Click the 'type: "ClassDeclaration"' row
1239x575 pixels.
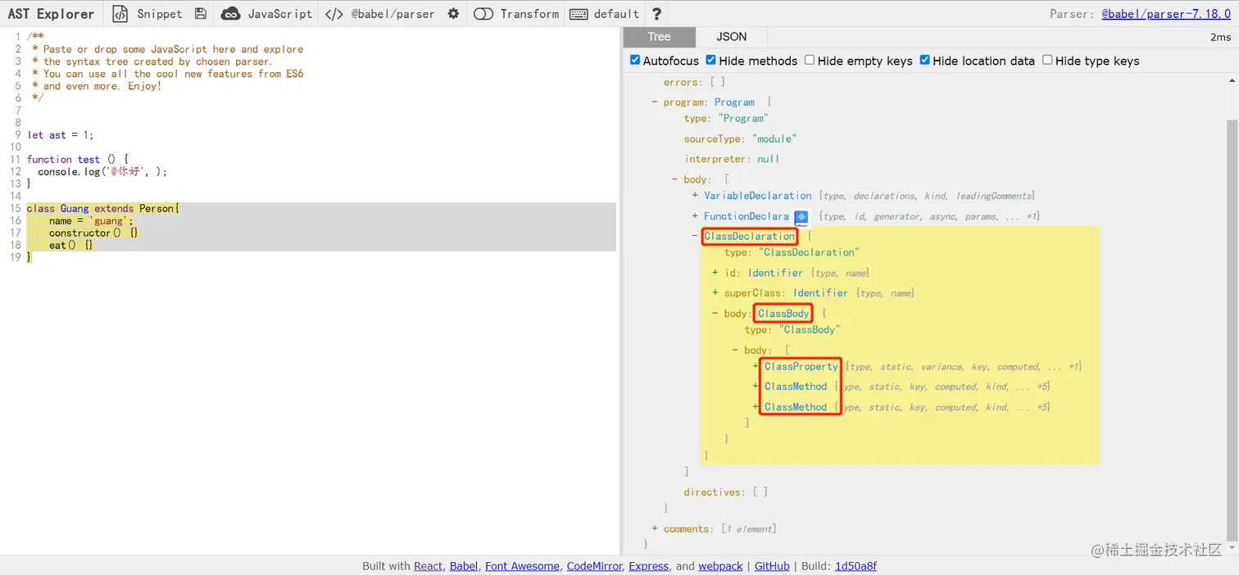792,252
